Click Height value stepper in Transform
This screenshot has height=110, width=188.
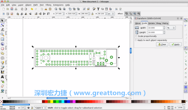click(164, 32)
